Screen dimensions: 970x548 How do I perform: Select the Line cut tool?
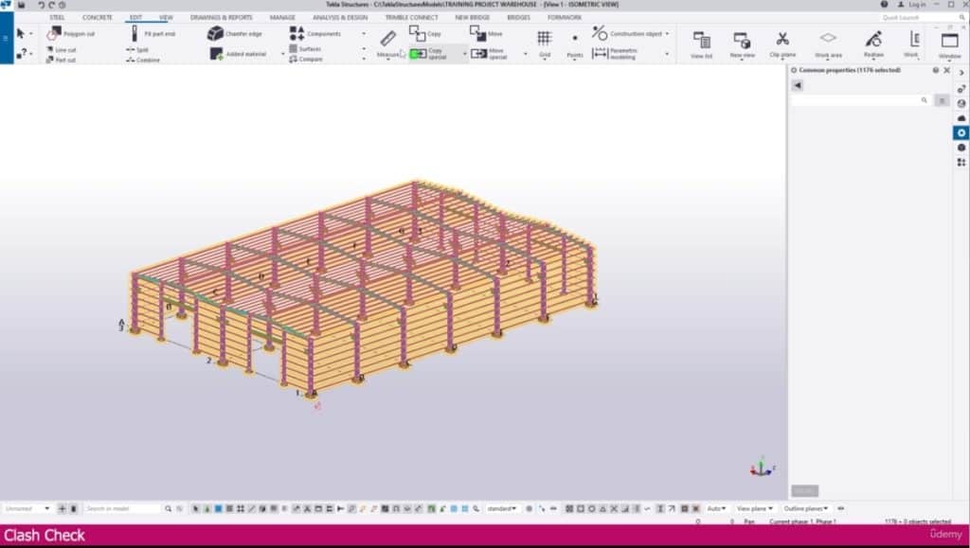(62, 49)
